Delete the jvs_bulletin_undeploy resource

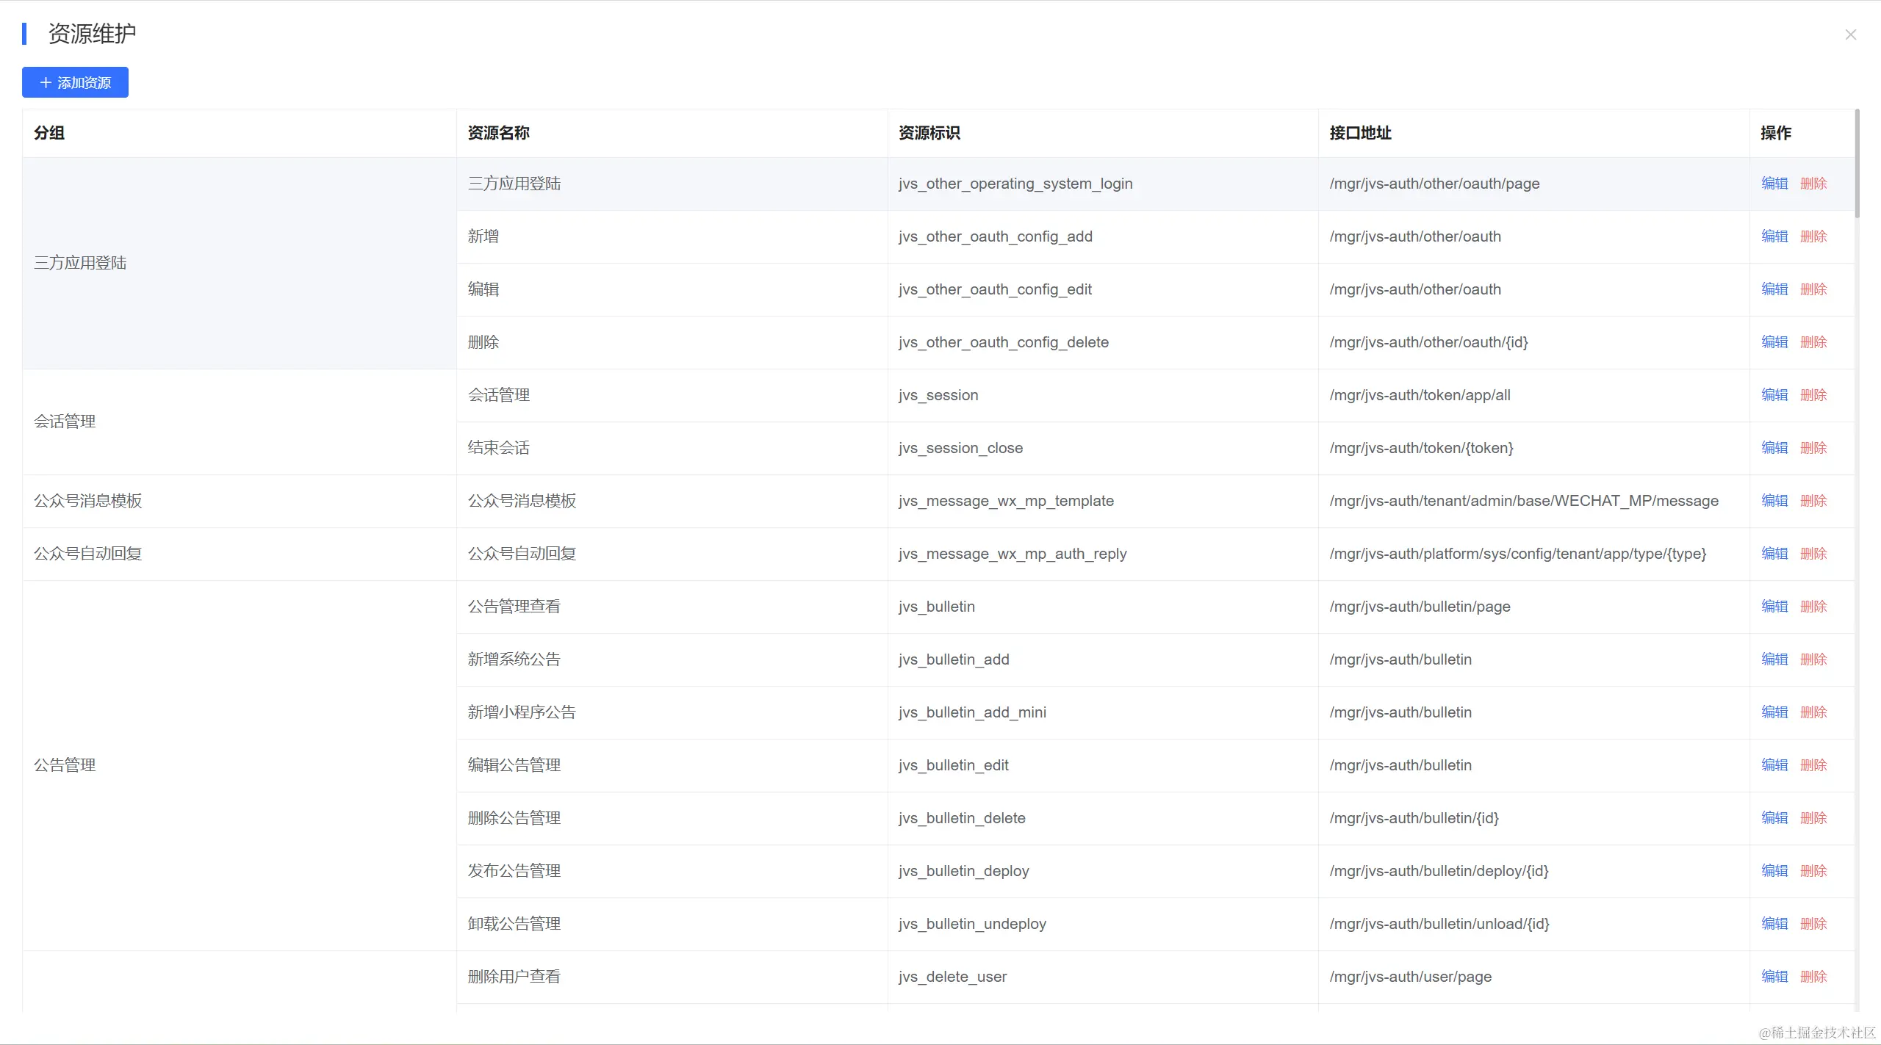[x=1813, y=924]
